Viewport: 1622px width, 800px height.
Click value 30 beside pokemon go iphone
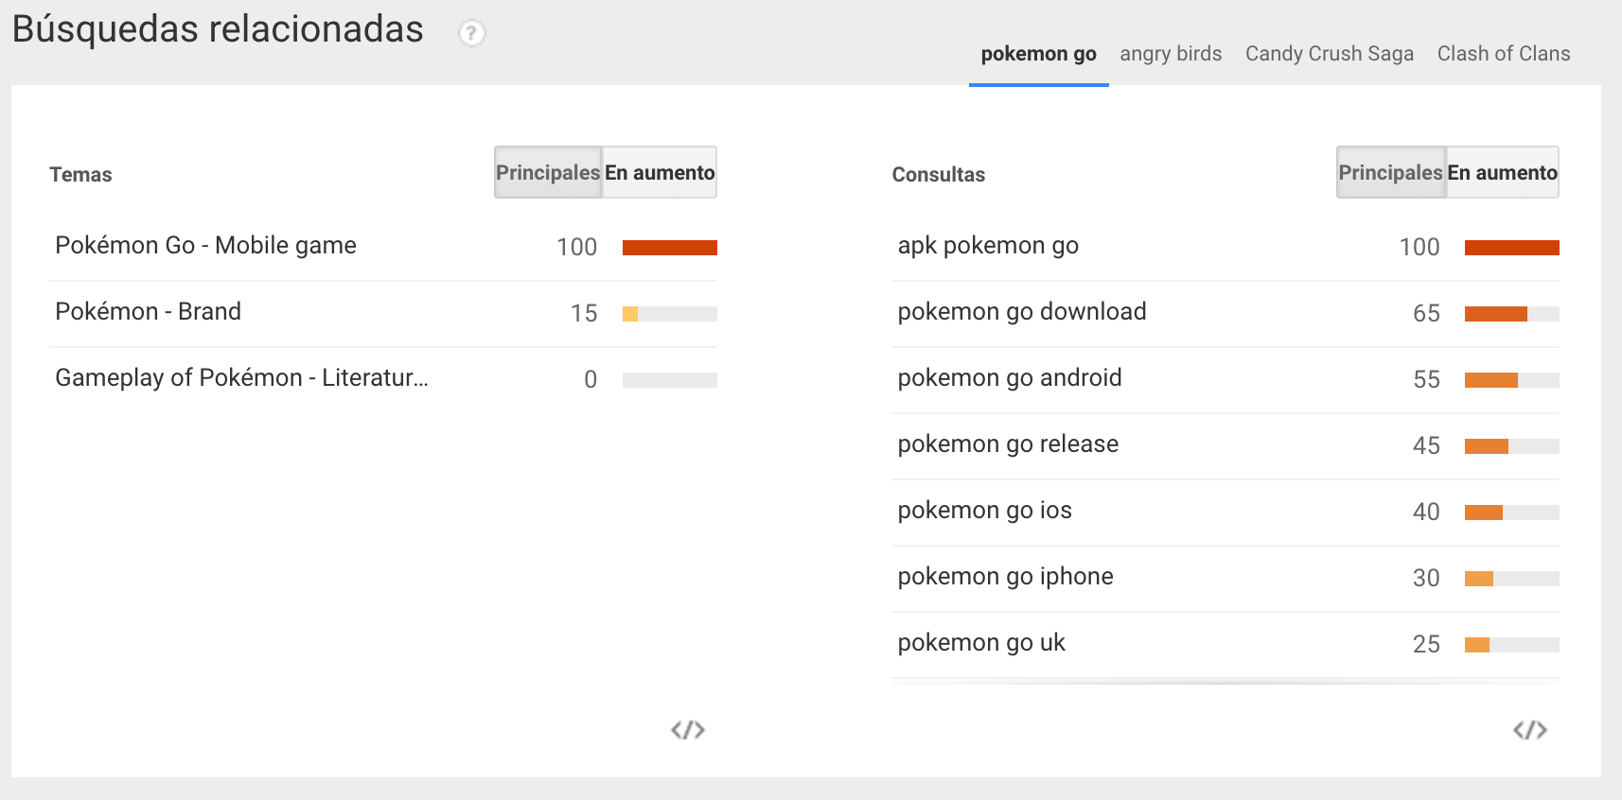coord(1426,579)
